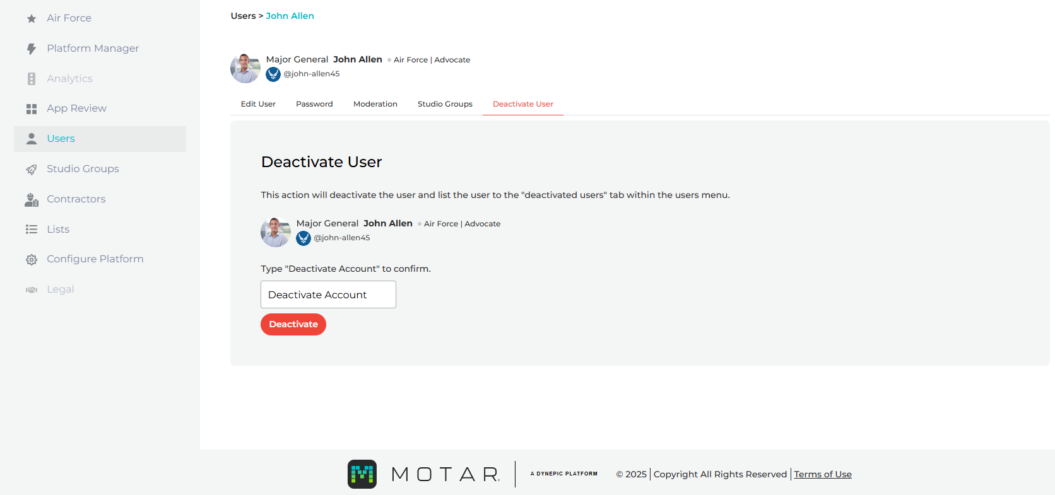Image resolution: width=1055 pixels, height=495 pixels.
Task: Focus the Deactivate Account confirmation field
Action: 328,294
